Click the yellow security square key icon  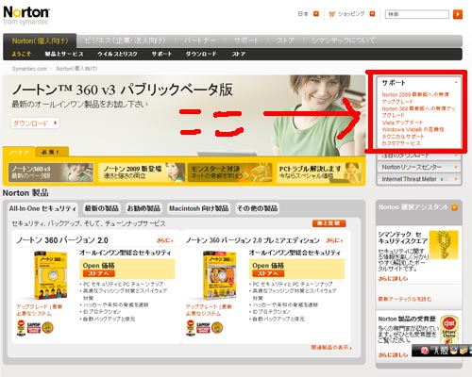(444, 245)
